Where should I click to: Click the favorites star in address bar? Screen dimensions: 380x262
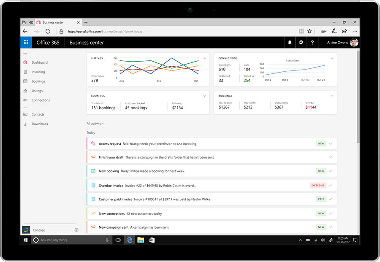(x=309, y=31)
